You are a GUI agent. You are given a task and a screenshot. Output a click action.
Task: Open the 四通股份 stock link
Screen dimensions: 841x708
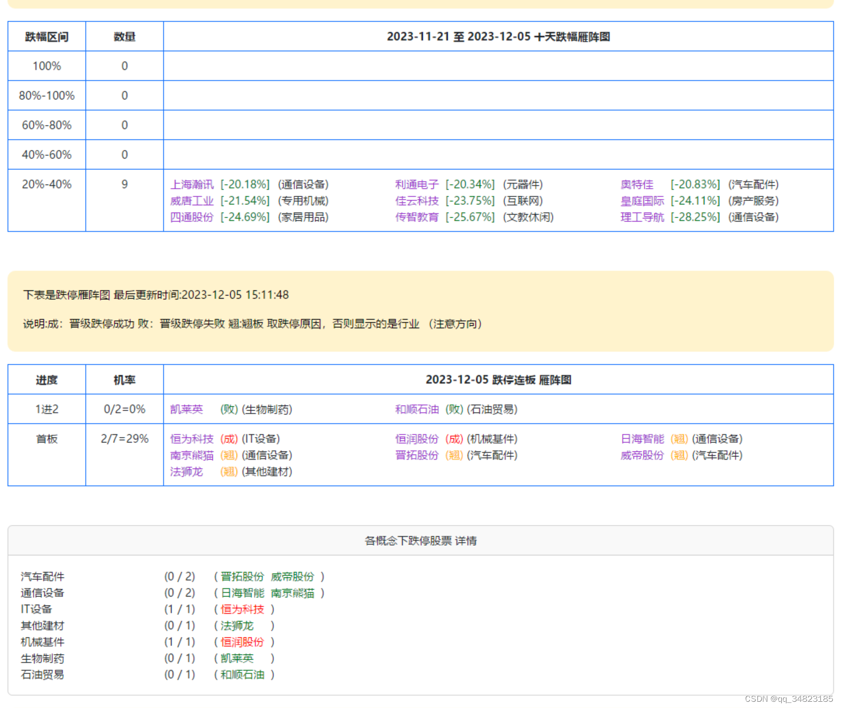(191, 217)
